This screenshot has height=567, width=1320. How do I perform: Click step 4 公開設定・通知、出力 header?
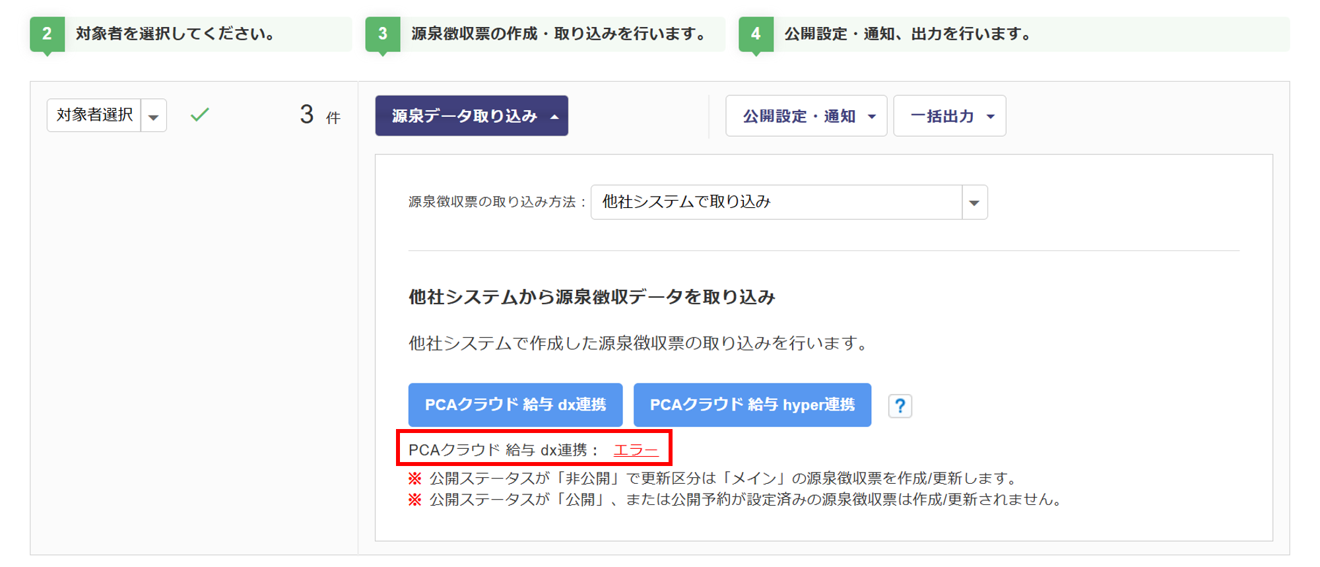click(1014, 34)
